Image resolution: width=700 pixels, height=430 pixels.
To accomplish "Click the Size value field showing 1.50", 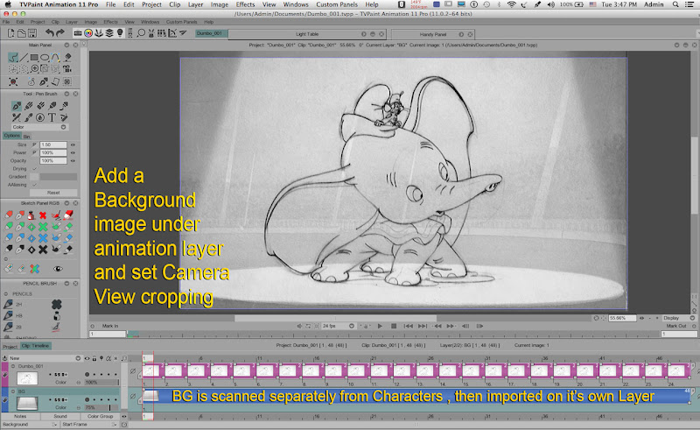I will coord(52,145).
